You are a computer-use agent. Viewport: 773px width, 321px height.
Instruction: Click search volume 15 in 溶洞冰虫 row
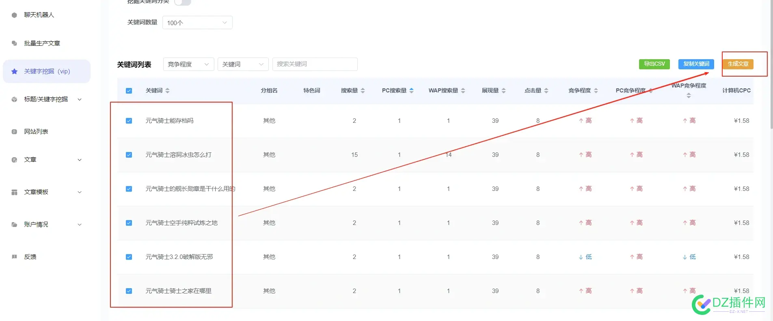pyautogui.click(x=354, y=155)
